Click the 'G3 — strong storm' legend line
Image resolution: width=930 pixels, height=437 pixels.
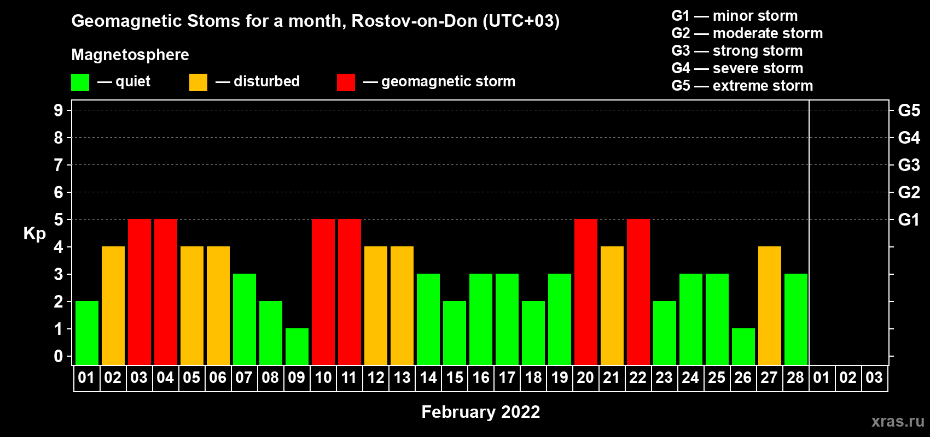(737, 51)
